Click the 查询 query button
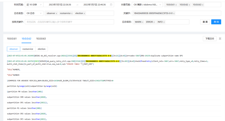The width and height of the screenshot is (225, 121). click(216, 22)
